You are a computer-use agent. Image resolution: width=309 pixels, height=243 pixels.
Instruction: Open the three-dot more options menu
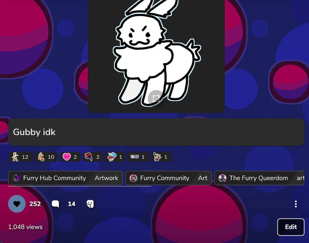click(x=296, y=204)
